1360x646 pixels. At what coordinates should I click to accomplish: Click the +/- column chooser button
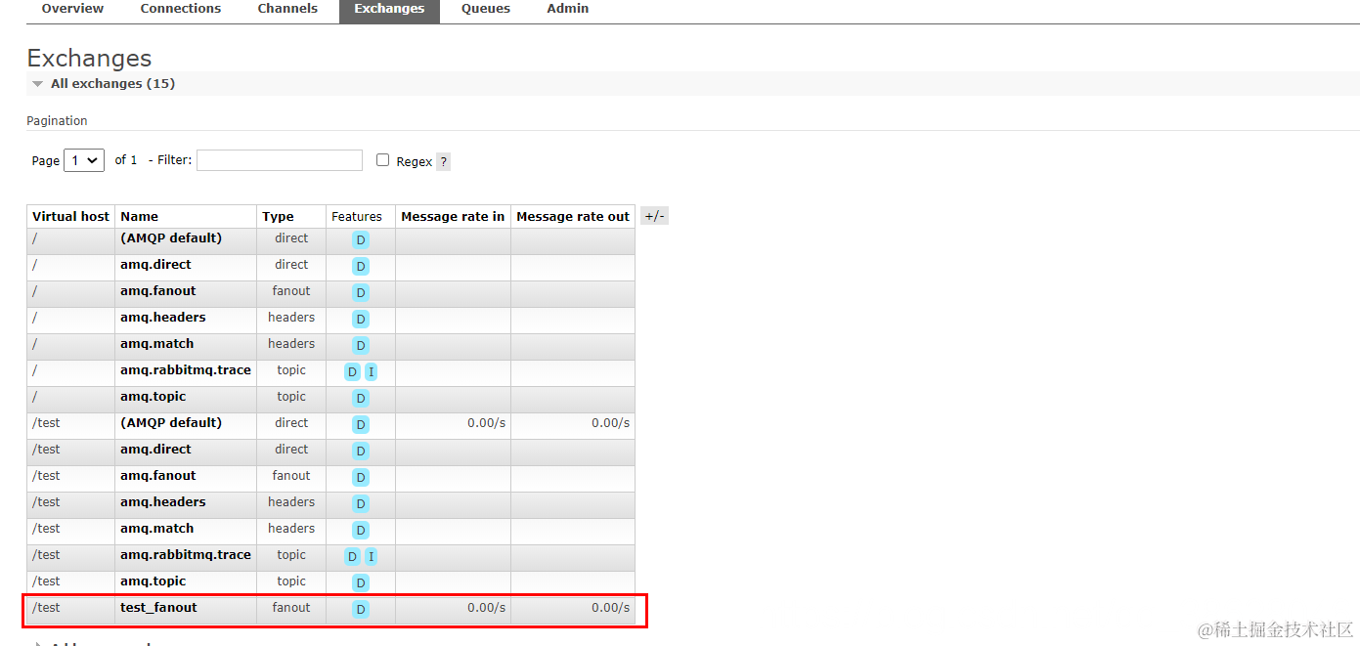tap(655, 216)
